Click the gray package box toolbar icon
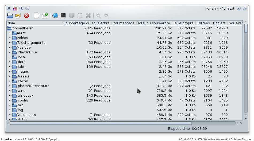 point(71,15)
